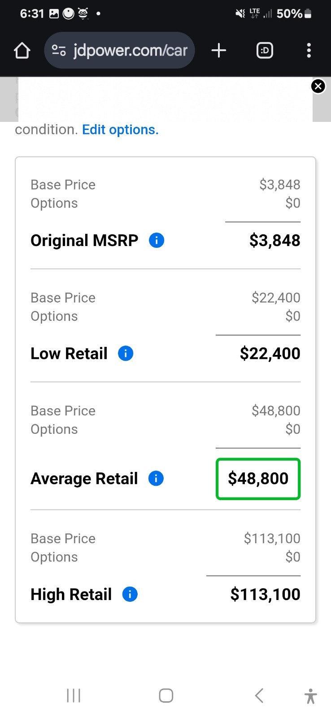Viewport: 331px width, 717px height.
Task: Tap the Android back button
Action: [259, 695]
